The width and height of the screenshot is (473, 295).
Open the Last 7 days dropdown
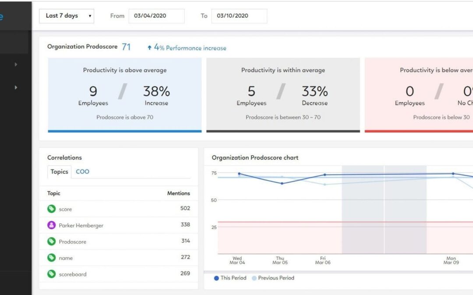click(69, 16)
